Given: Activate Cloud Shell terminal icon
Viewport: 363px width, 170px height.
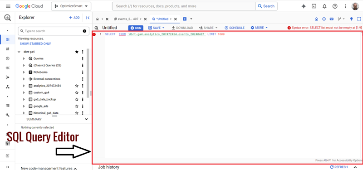Looking at the screenshot, I should tap(314, 6).
